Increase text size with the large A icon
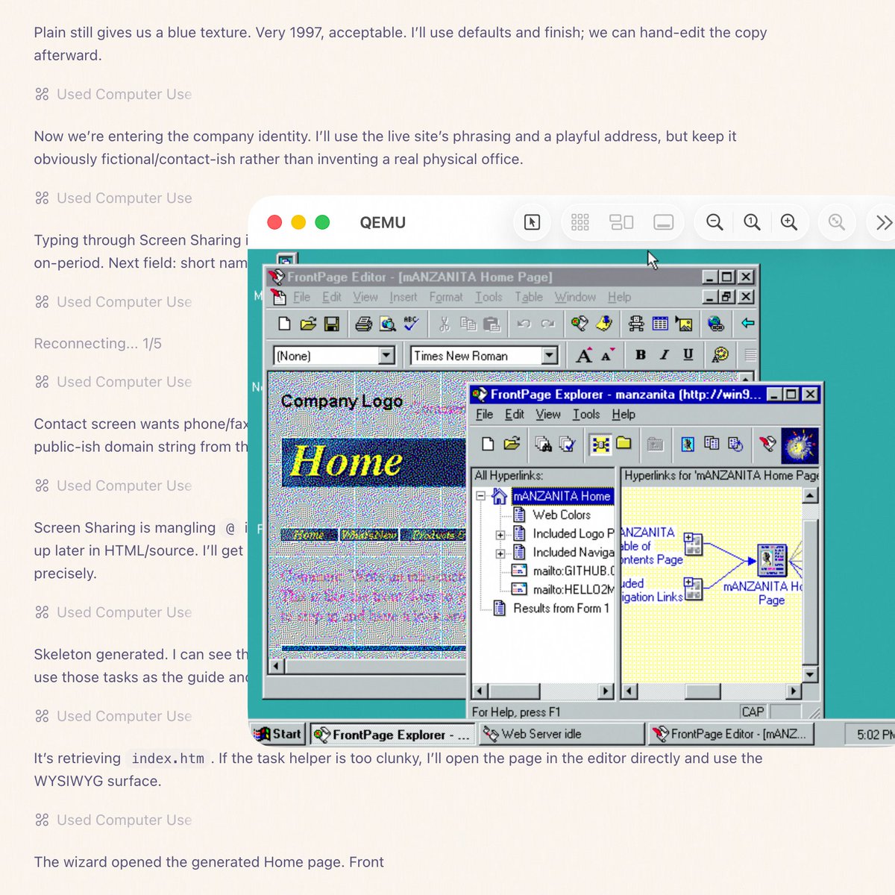Viewport: 895px width, 895px height. pos(584,356)
